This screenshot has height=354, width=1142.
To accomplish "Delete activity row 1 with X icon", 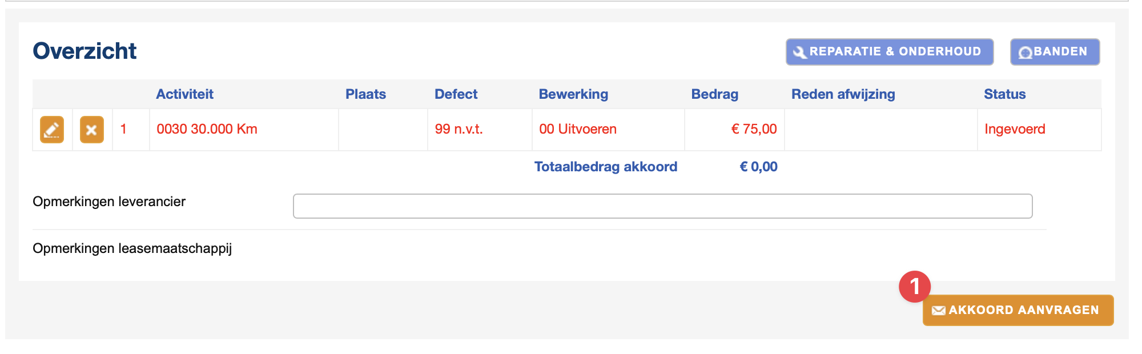I will (x=91, y=130).
